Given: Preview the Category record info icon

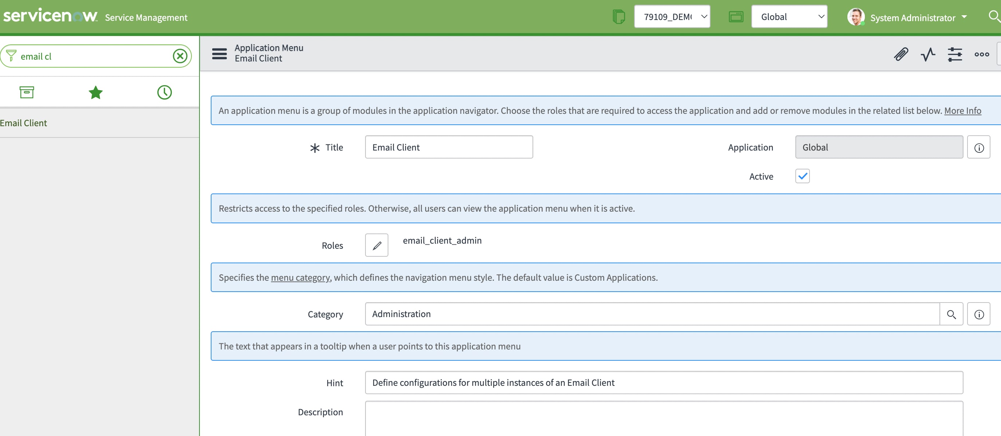Looking at the screenshot, I should (x=978, y=314).
